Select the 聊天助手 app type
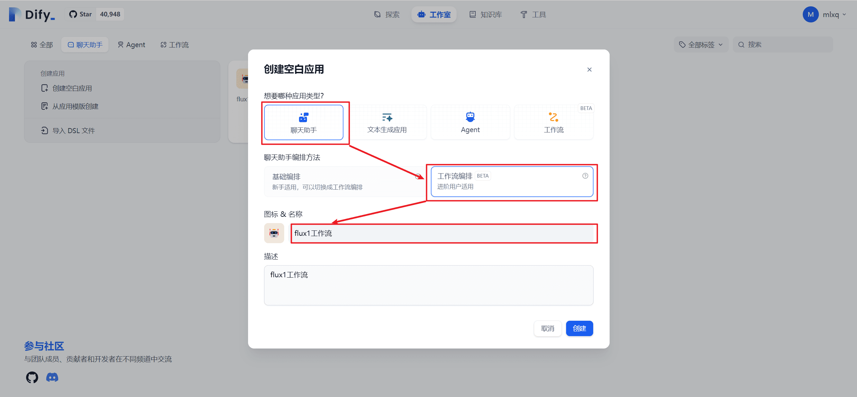Image resolution: width=857 pixels, height=397 pixels. point(304,122)
